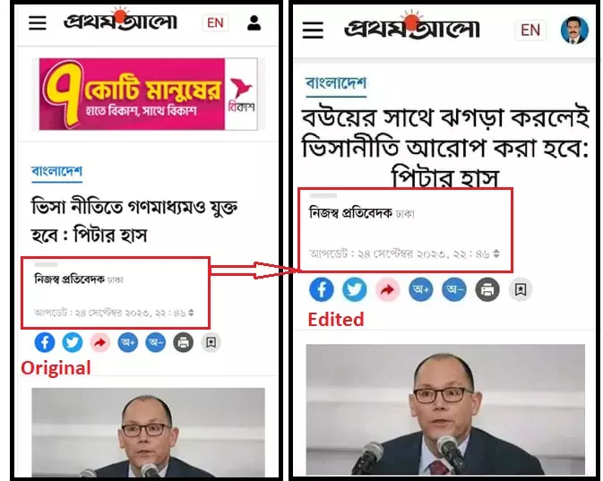Expand update time arrows in edited panel
603x481 pixels.
496,253
